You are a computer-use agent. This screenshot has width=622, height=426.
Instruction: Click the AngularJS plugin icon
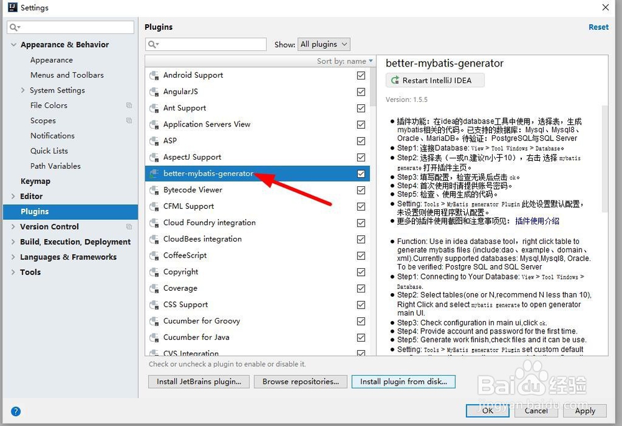pyautogui.click(x=154, y=92)
